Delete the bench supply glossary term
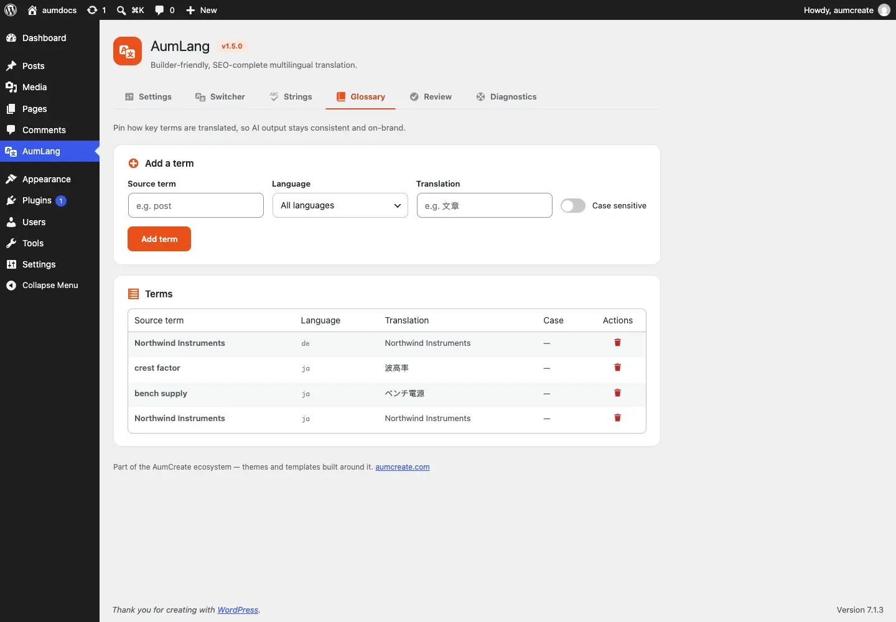Viewport: 896px width, 622px height. [x=617, y=393]
